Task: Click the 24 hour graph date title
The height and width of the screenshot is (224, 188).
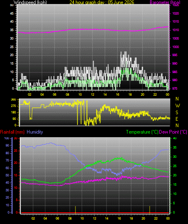Action: click(x=102, y=2)
